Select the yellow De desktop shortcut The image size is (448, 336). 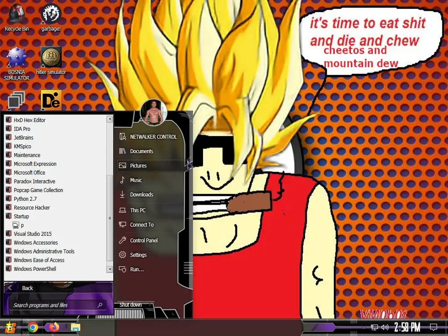click(51, 100)
